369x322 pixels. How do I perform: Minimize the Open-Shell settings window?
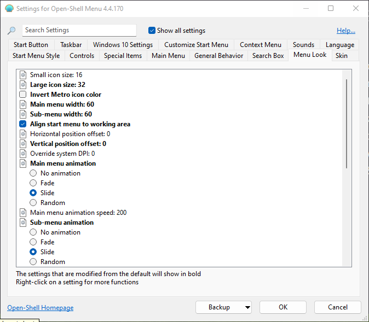point(306,8)
